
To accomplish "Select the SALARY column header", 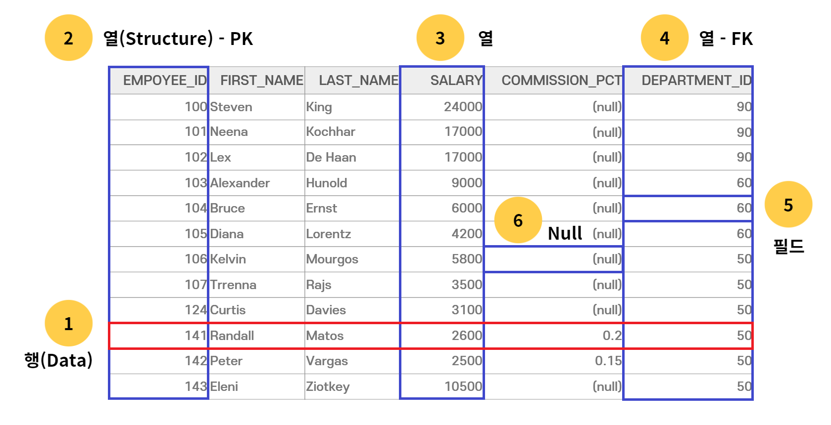I will coord(441,80).
